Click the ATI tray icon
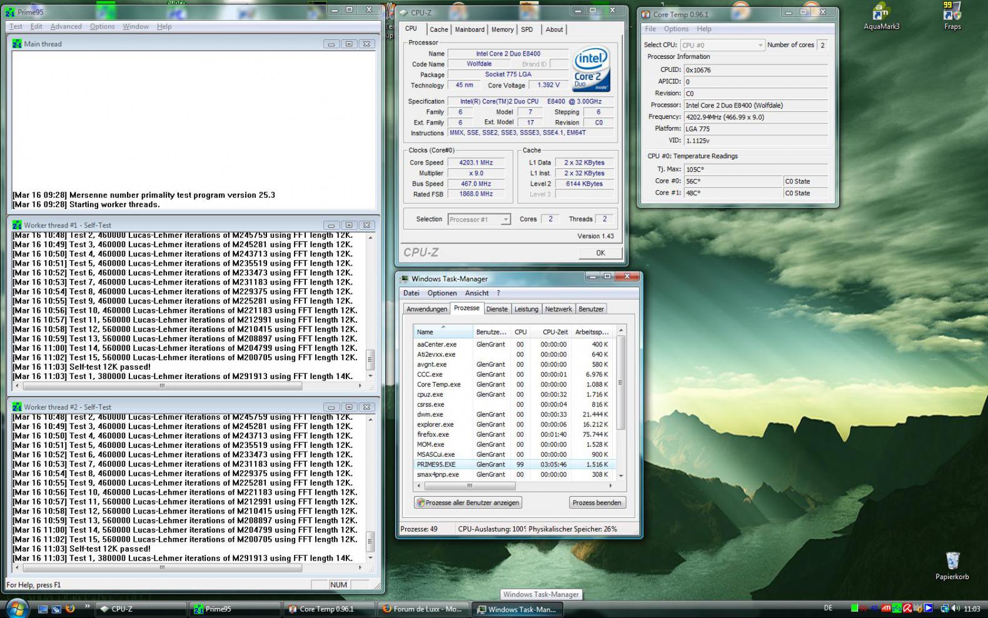This screenshot has width=988, height=618. coord(886,608)
